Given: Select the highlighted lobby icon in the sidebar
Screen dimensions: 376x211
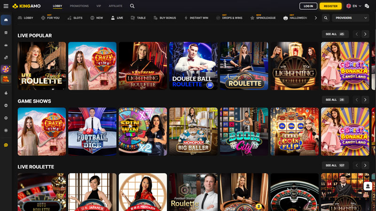Looking at the screenshot, I should (x=6, y=20).
